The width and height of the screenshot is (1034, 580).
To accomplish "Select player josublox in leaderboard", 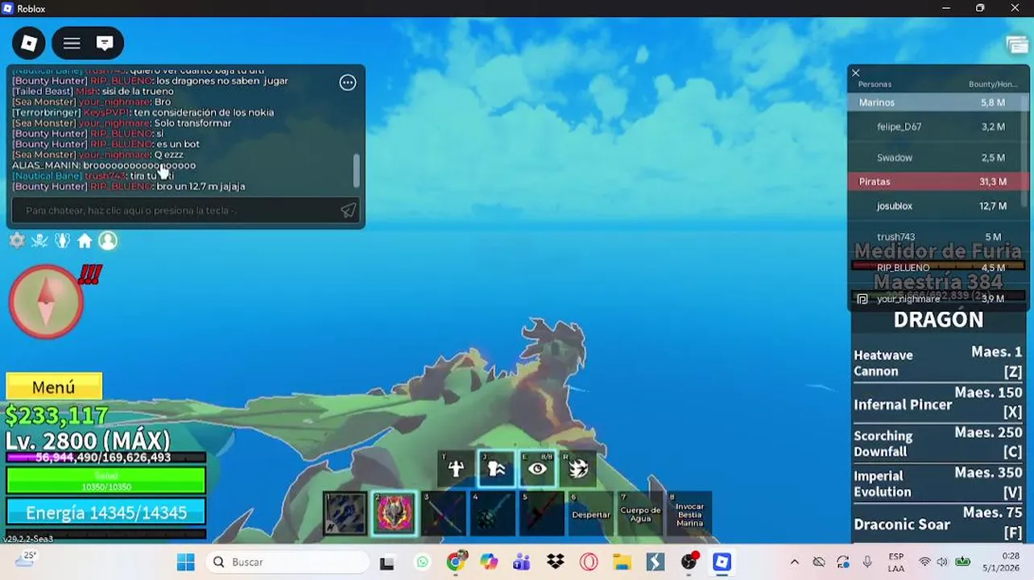I will pyautogui.click(x=934, y=206).
